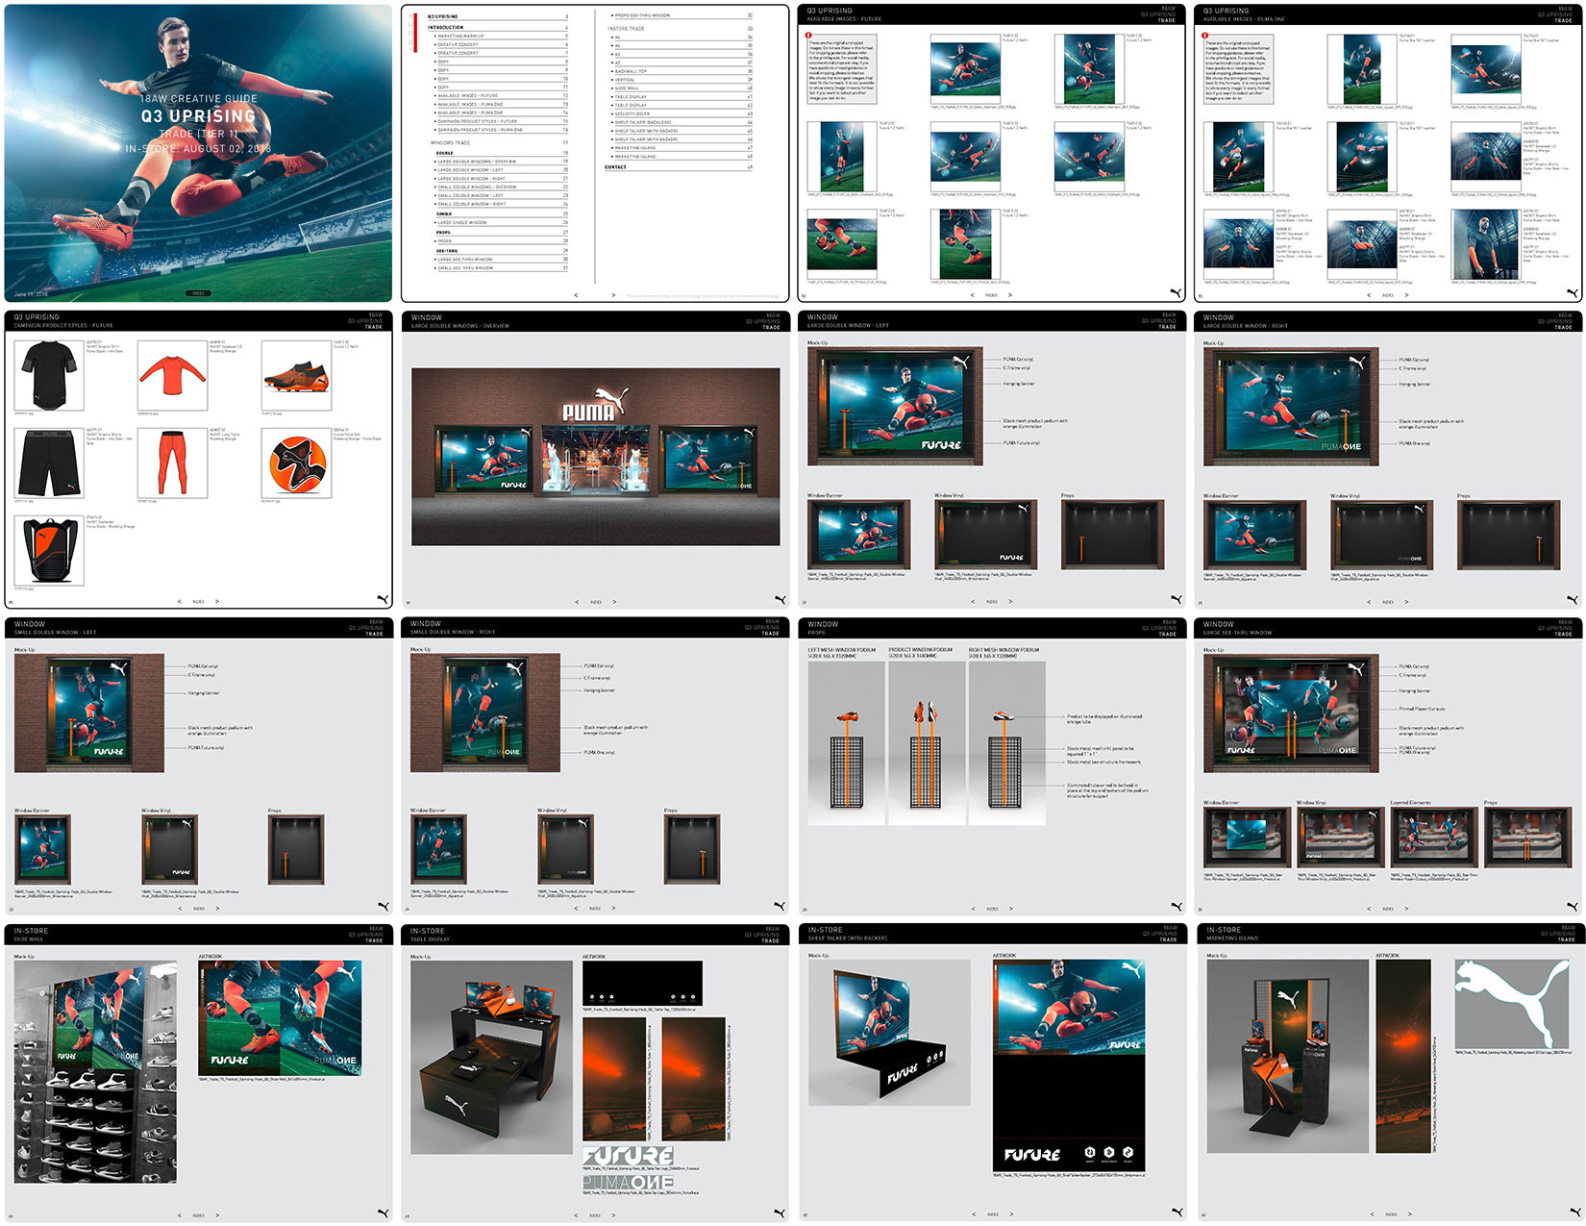Click PUMA cat logo on Available Images - Puma One page
Image resolution: width=1586 pixels, height=1226 pixels.
[1573, 292]
